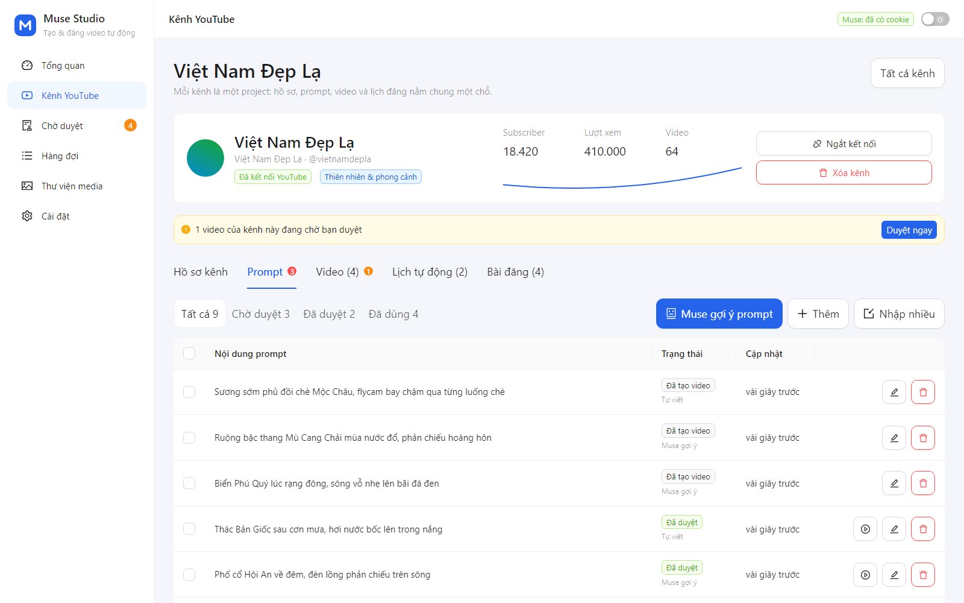This screenshot has height=603, width=964.
Task: Edit the Mù Cang Chải terraces prompt
Action: [x=894, y=438]
